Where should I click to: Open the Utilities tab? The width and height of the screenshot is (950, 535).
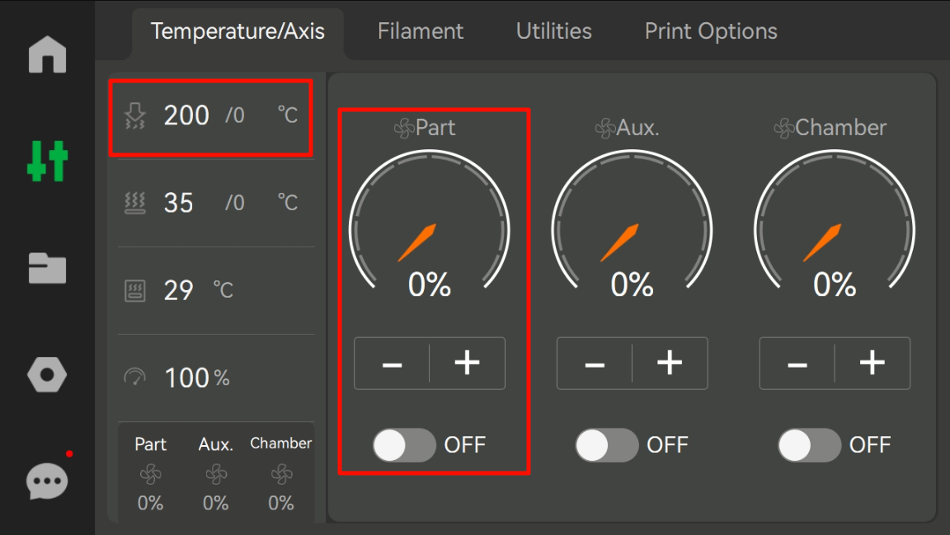click(x=554, y=31)
